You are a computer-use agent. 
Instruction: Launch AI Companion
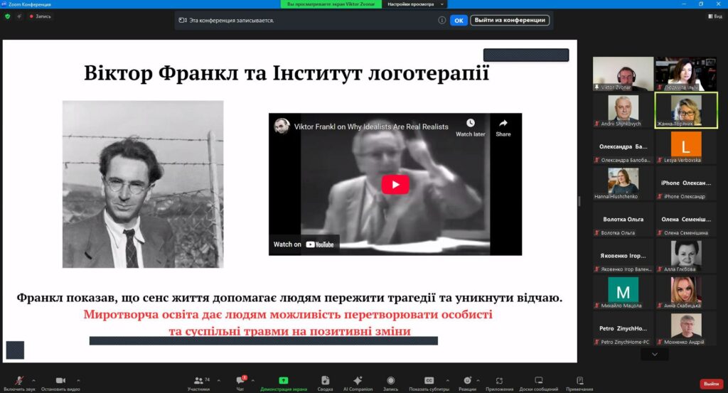(x=358, y=383)
